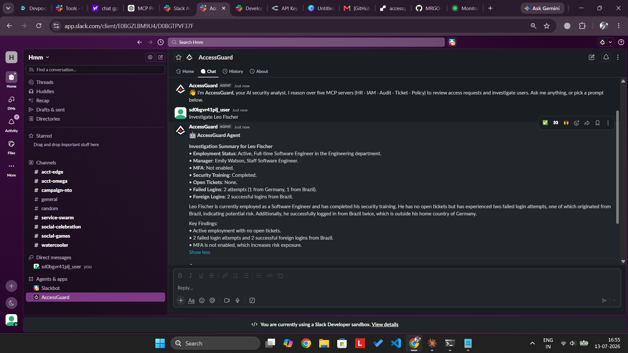The height and width of the screenshot is (353, 628).
Task: Record a video clip
Action: (227, 300)
